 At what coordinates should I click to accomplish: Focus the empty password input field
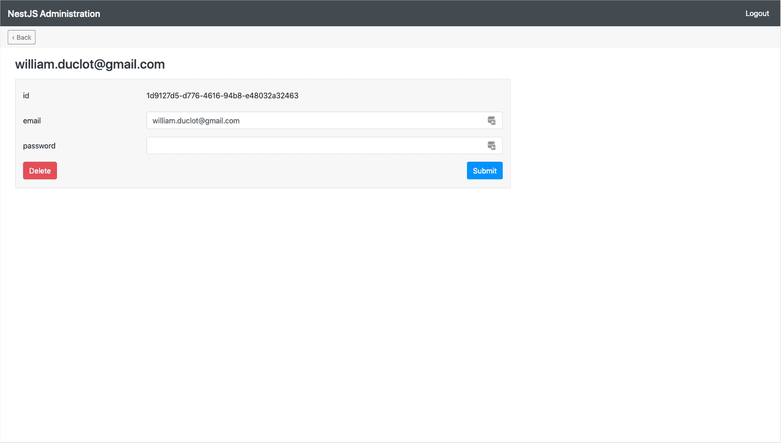click(x=325, y=146)
